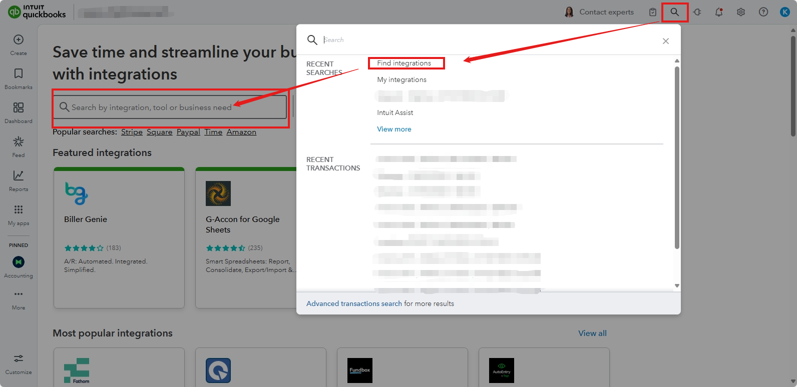Open the Create menu in the sidebar

tap(19, 44)
